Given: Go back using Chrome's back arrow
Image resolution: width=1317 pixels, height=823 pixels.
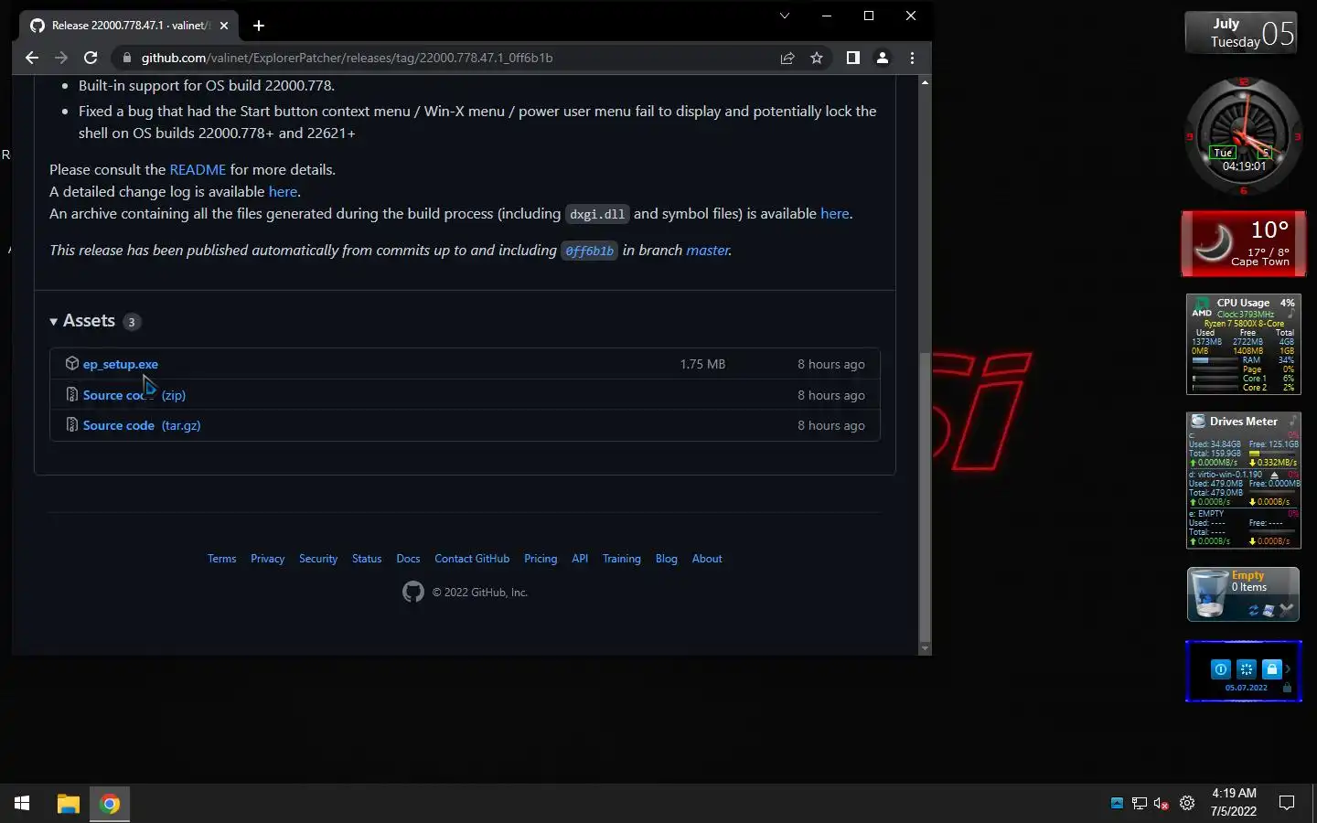Looking at the screenshot, I should coord(32,58).
